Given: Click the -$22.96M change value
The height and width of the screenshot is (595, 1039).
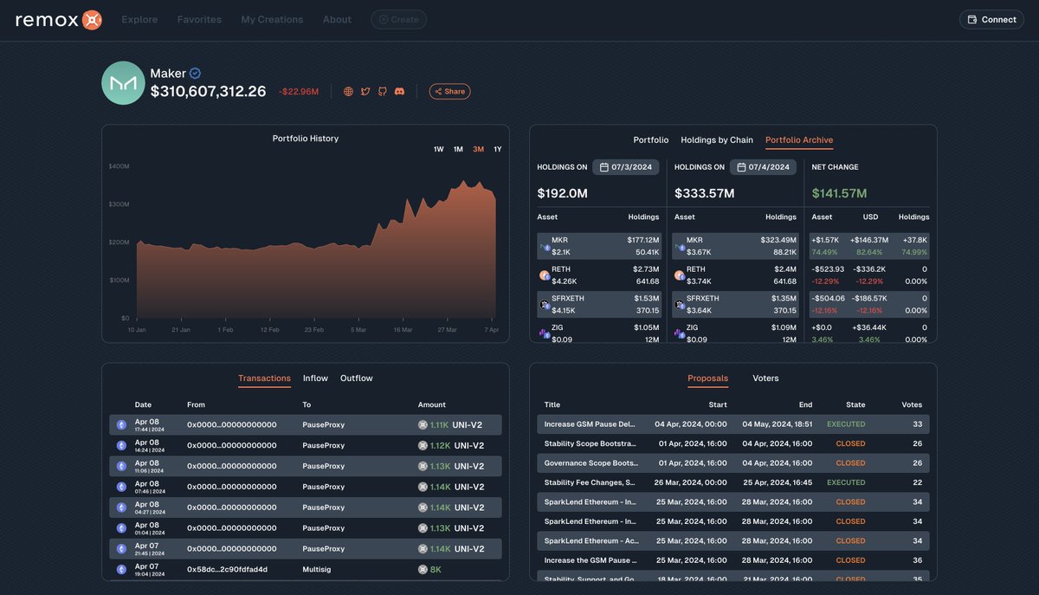Looking at the screenshot, I should (x=299, y=92).
